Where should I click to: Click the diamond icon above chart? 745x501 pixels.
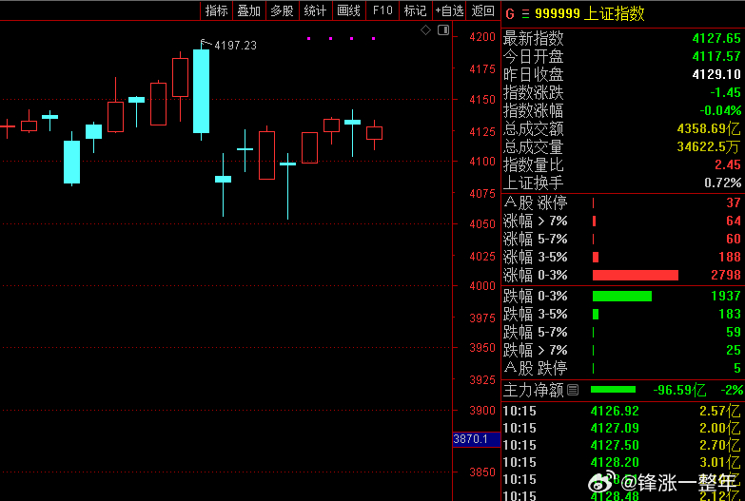pyautogui.click(x=425, y=30)
